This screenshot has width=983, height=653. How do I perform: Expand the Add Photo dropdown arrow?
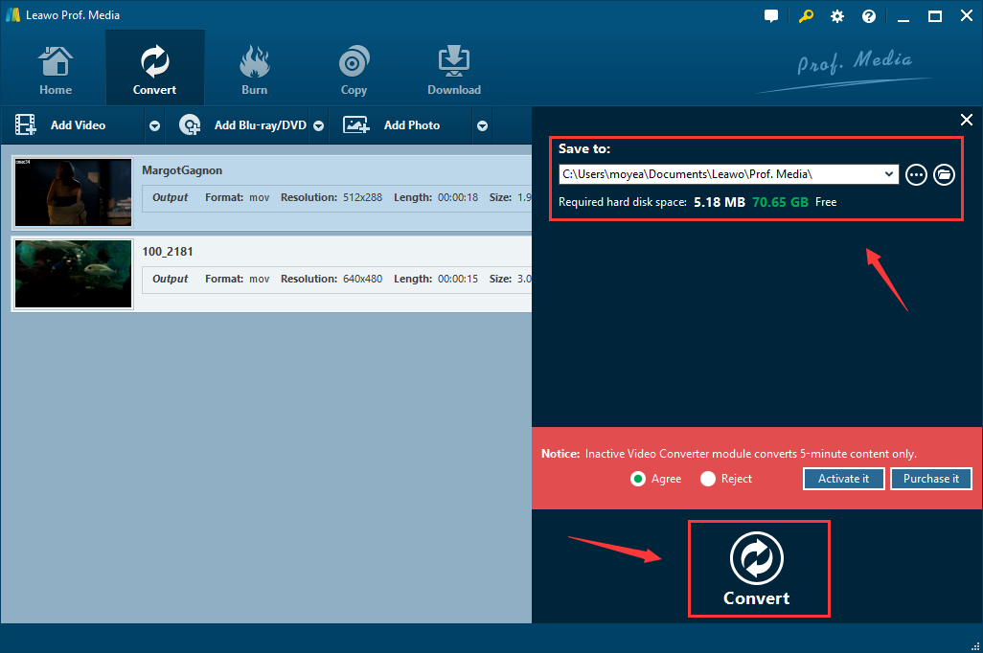pyautogui.click(x=483, y=125)
